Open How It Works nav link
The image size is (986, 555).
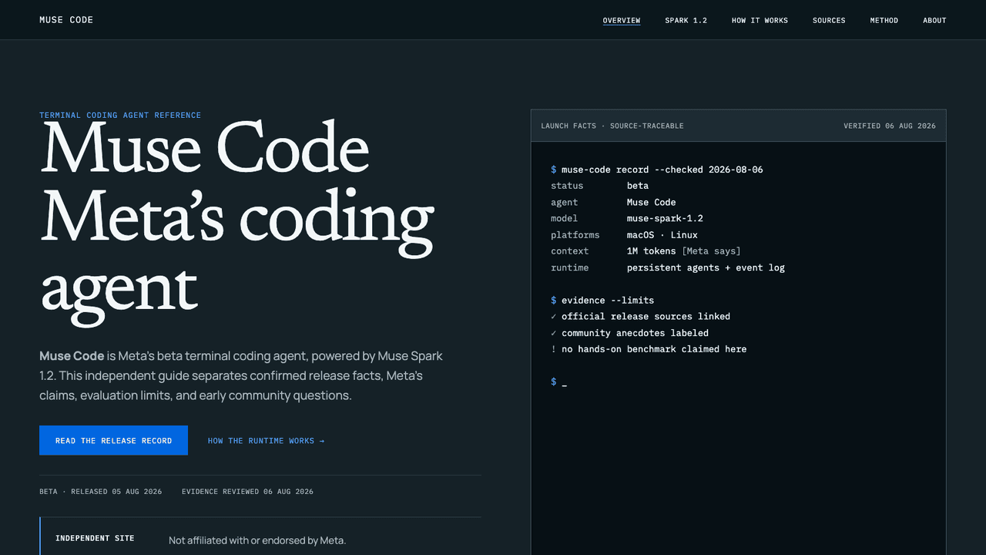tap(760, 20)
